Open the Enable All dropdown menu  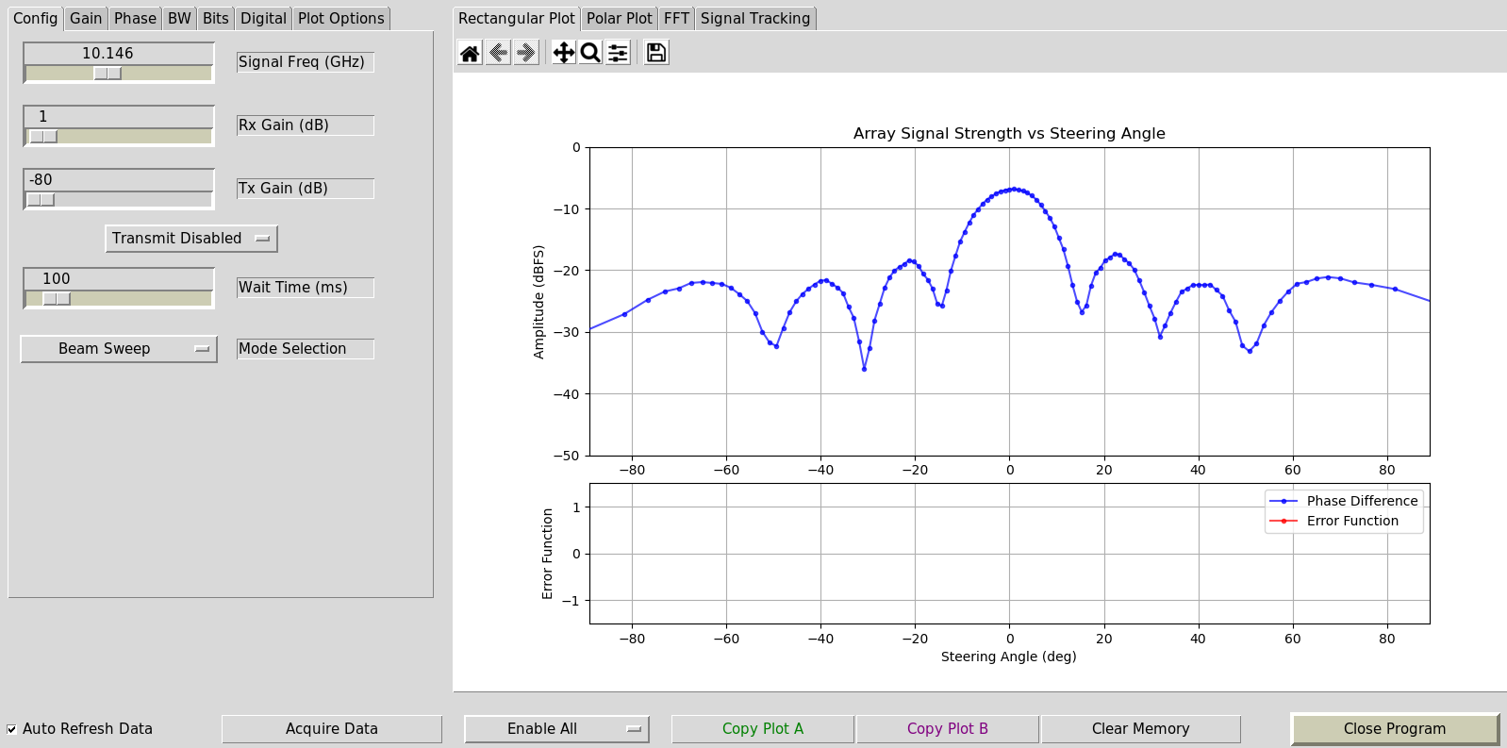(556, 729)
